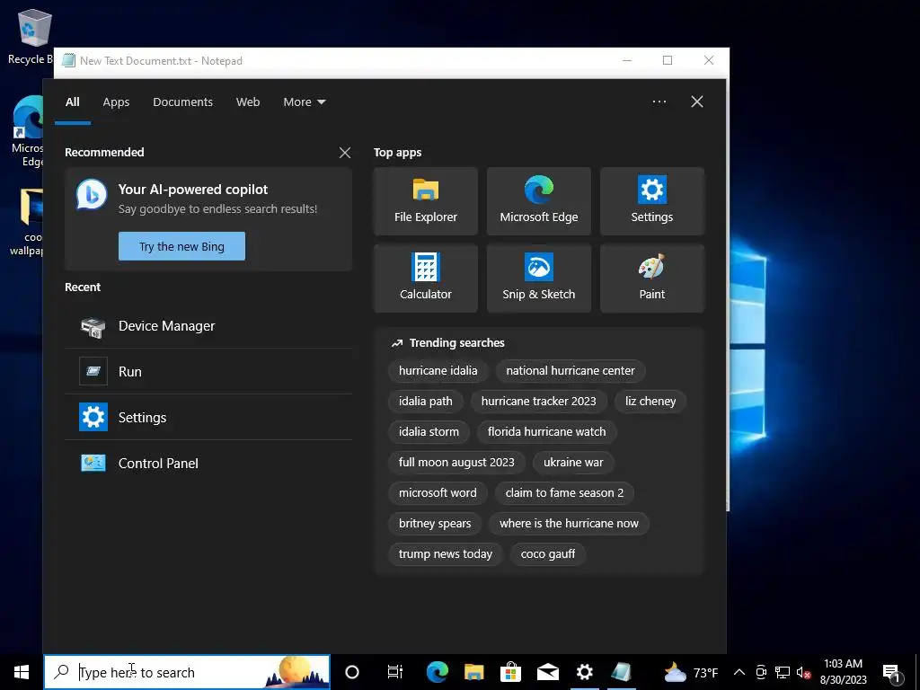Open Cortana circle on taskbar
920x690 pixels.
tap(352, 672)
